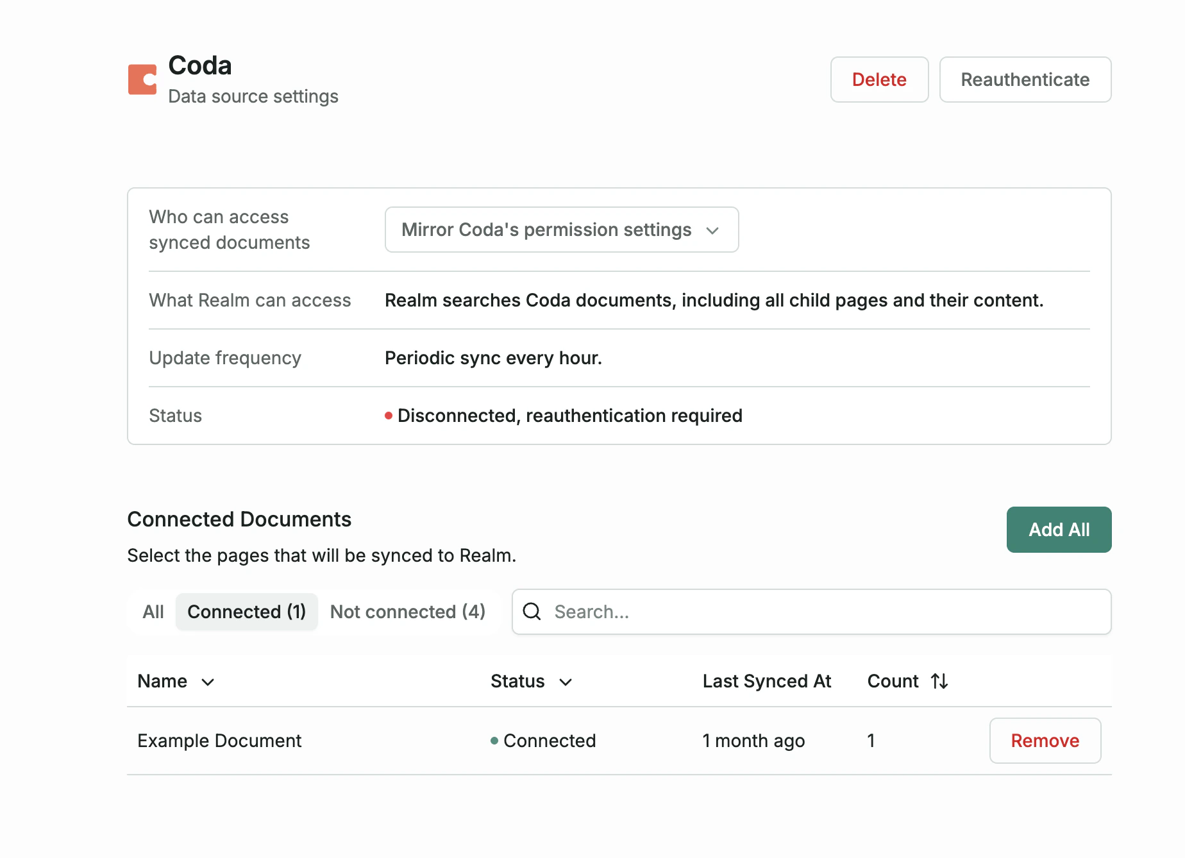
Task: Click the 'Who can access synced documents' label
Action: click(229, 230)
